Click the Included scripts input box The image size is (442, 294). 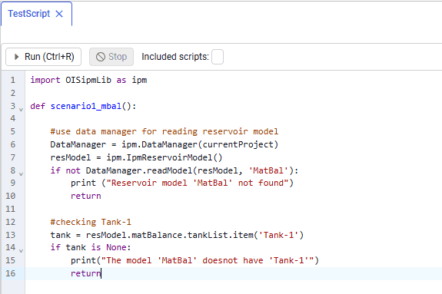218,57
